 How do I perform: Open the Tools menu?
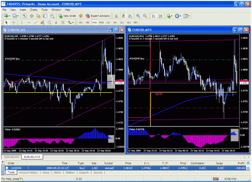(44, 10)
